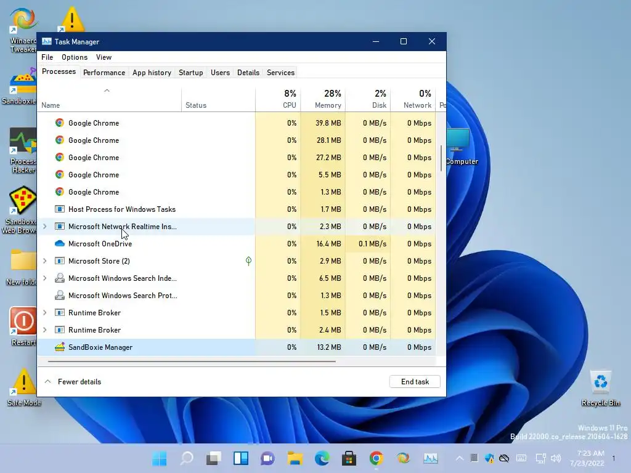Click the Microsoft OneDrive cloud process icon

[x=60, y=244]
